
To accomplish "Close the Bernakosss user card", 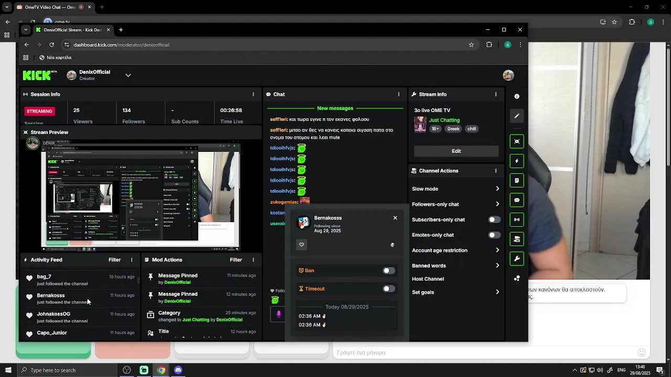I will 395,218.
